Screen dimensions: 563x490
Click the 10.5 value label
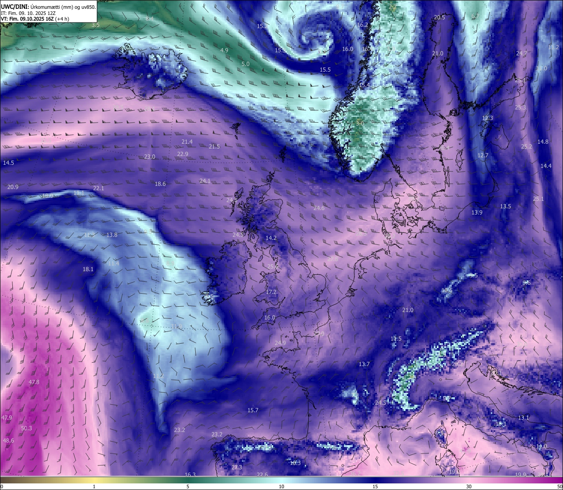coord(446,290)
